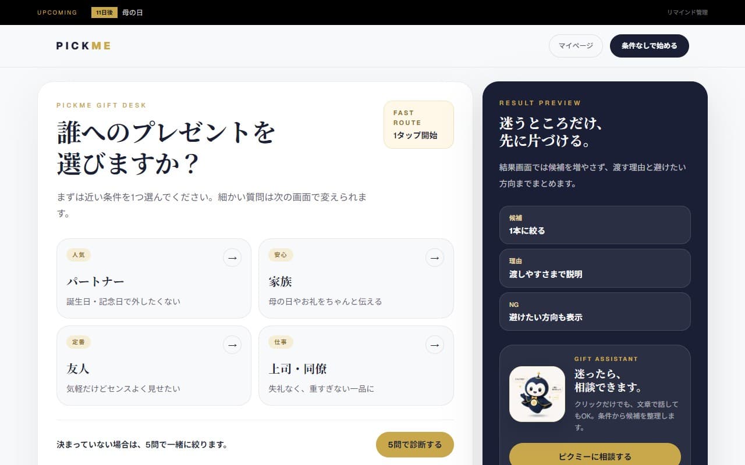Click 誕生日・記念日で外したくない description
This screenshot has height=465, width=745.
coord(123,302)
